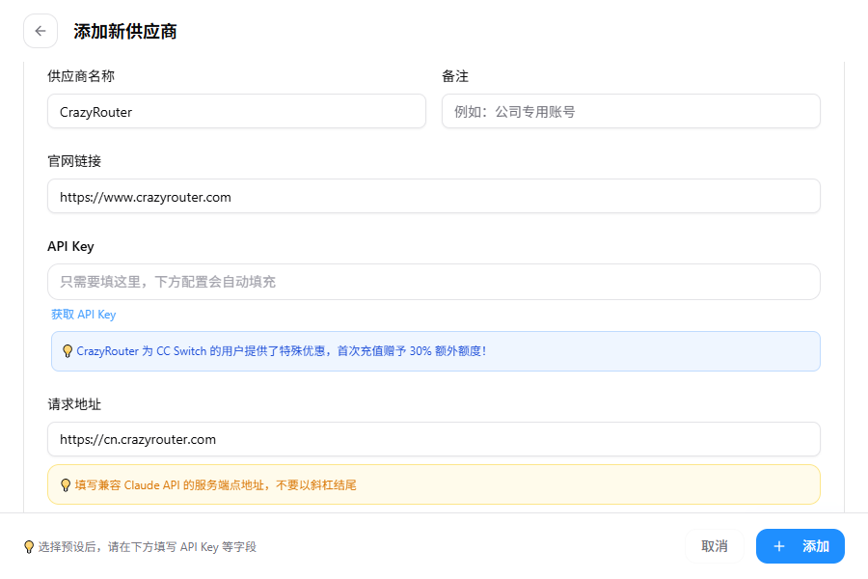Viewport: 868px width, 579px height.
Task: Click the CrazyRouter 30% bonus promo text
Action: [x=282, y=351]
